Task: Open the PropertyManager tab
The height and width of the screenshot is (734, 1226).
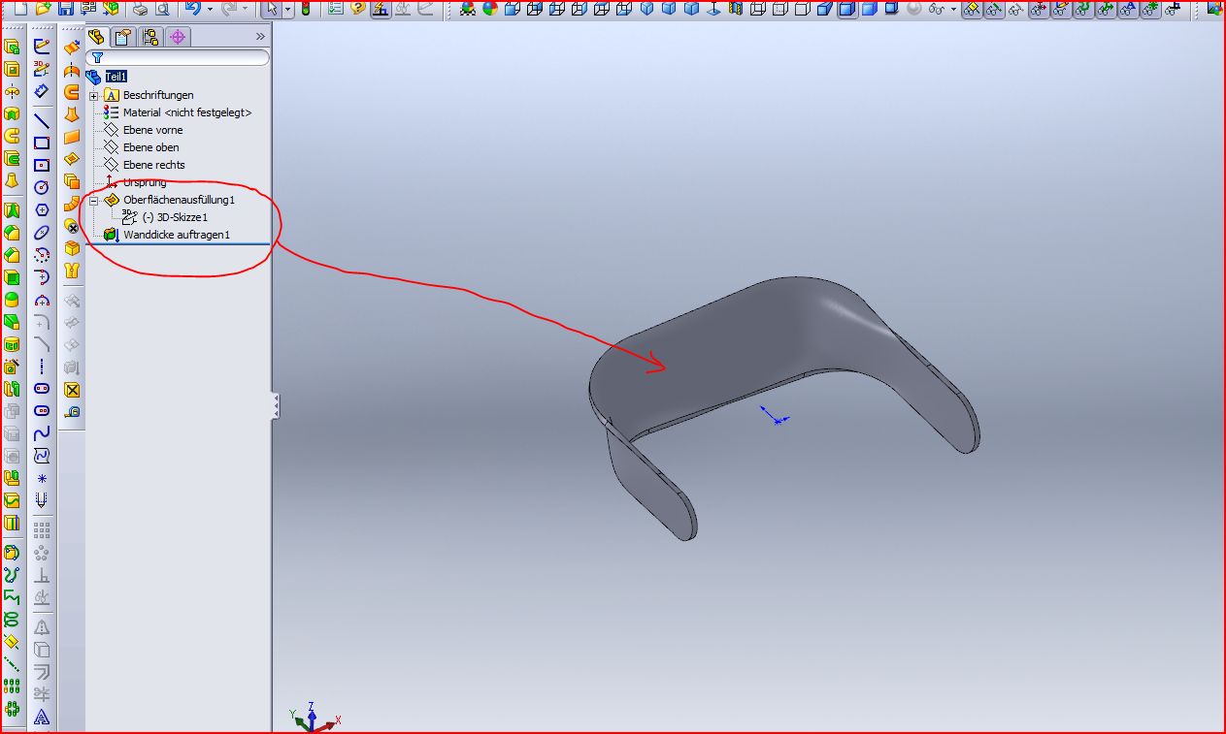Action: 122,37
